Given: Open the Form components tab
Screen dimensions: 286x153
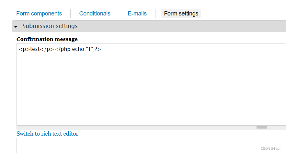Looking at the screenshot, I should click(x=39, y=14).
